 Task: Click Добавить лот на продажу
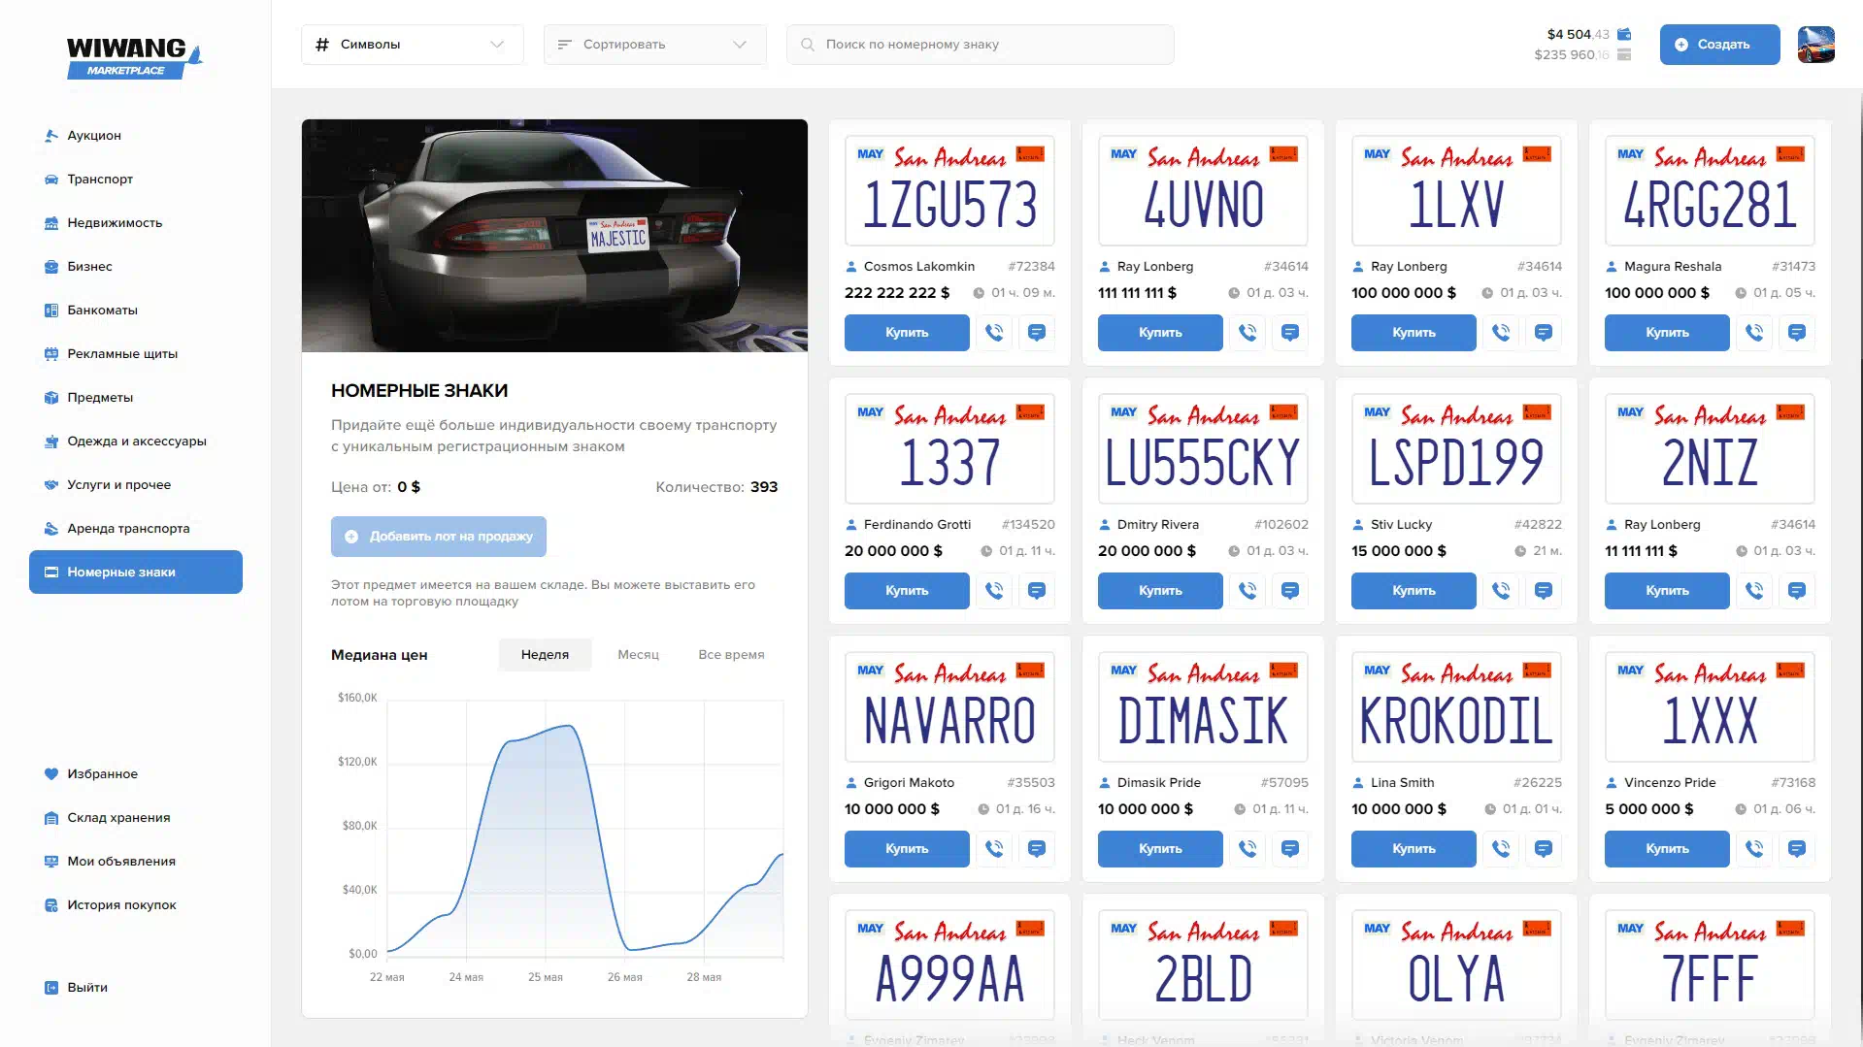[439, 537]
